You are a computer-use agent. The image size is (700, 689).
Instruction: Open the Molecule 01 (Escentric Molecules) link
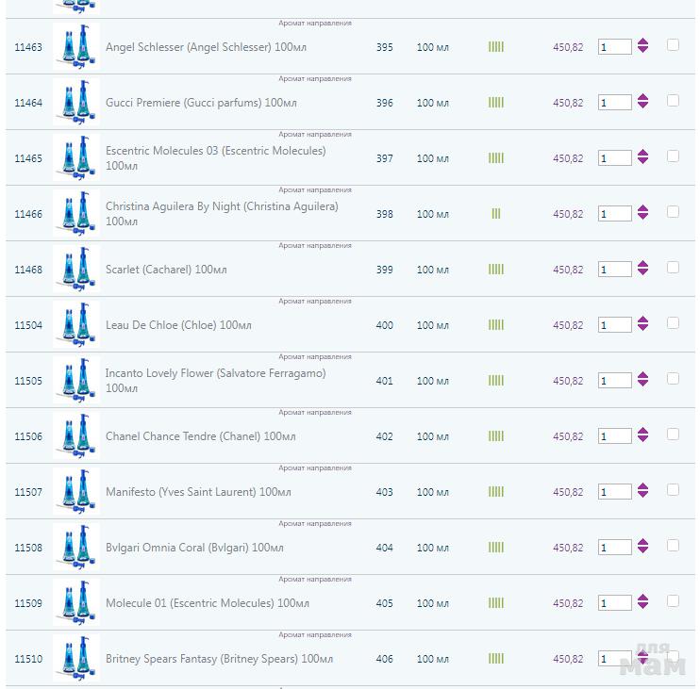tap(207, 603)
